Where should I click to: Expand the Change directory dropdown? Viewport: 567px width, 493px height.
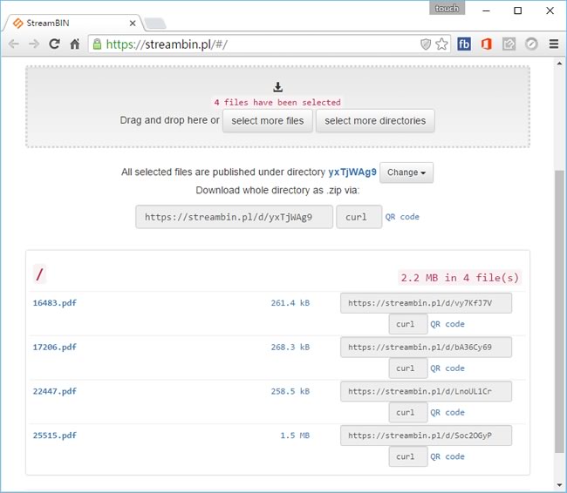tap(406, 172)
